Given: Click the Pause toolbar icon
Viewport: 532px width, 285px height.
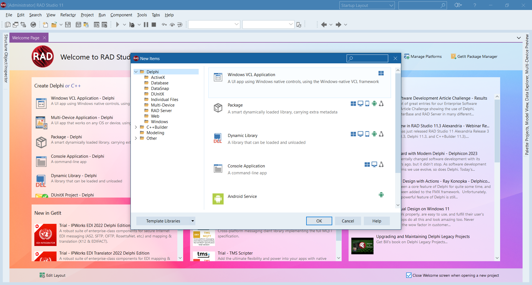Looking at the screenshot, I should 146,25.
